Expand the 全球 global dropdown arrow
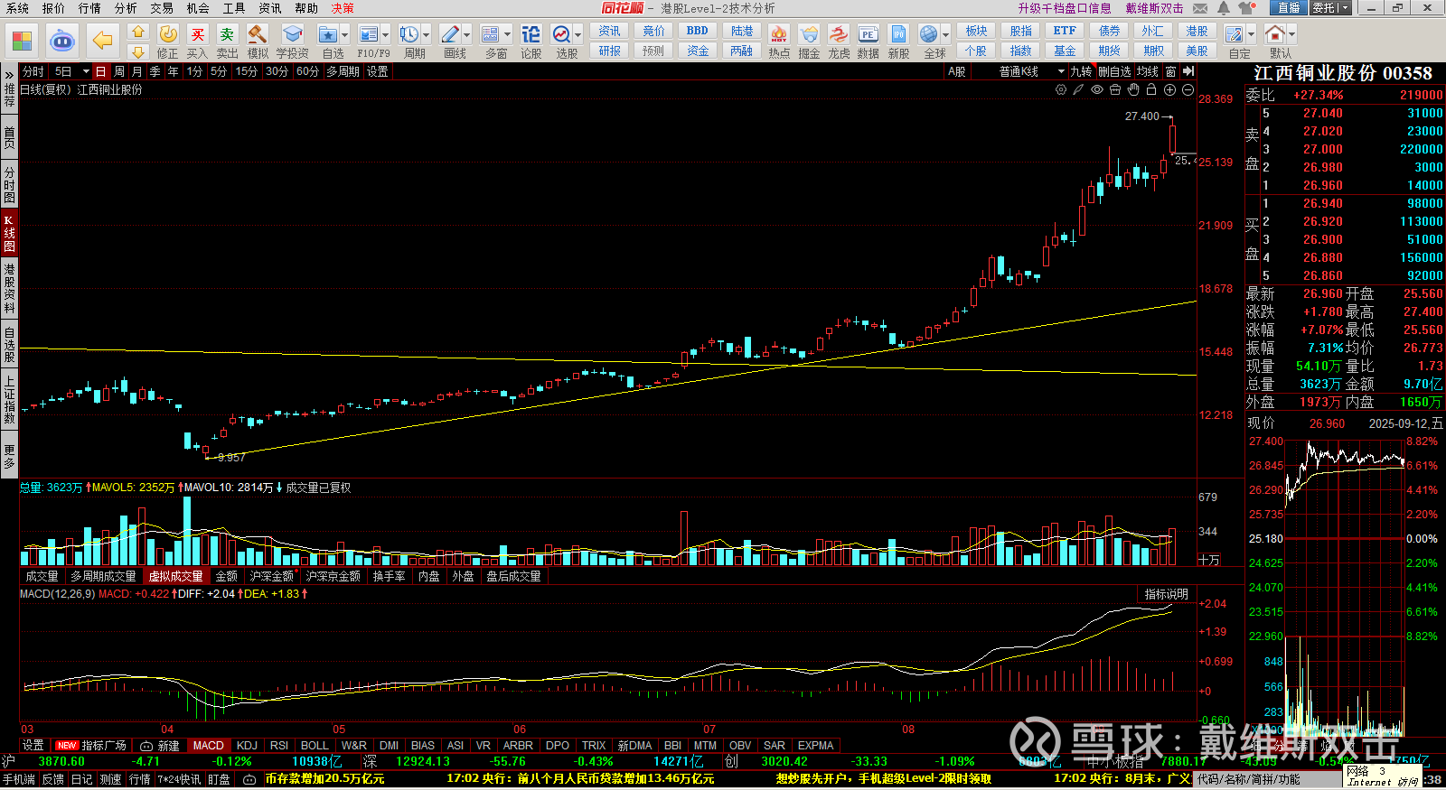The image size is (1446, 790). tap(945, 35)
